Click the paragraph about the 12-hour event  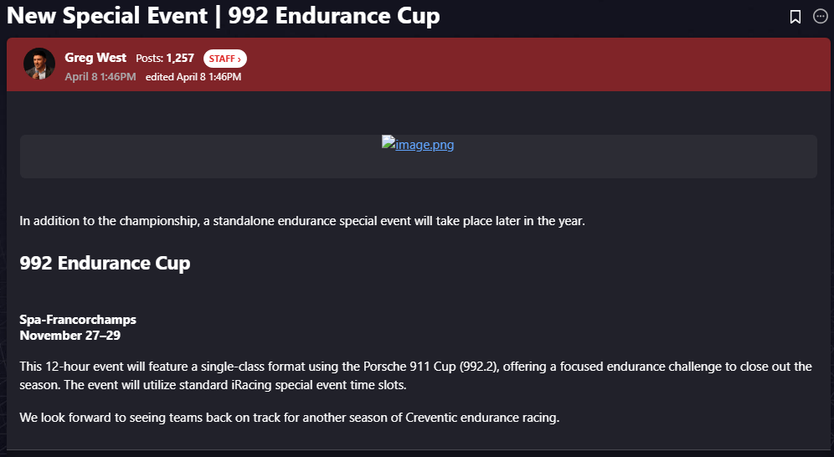(x=415, y=375)
